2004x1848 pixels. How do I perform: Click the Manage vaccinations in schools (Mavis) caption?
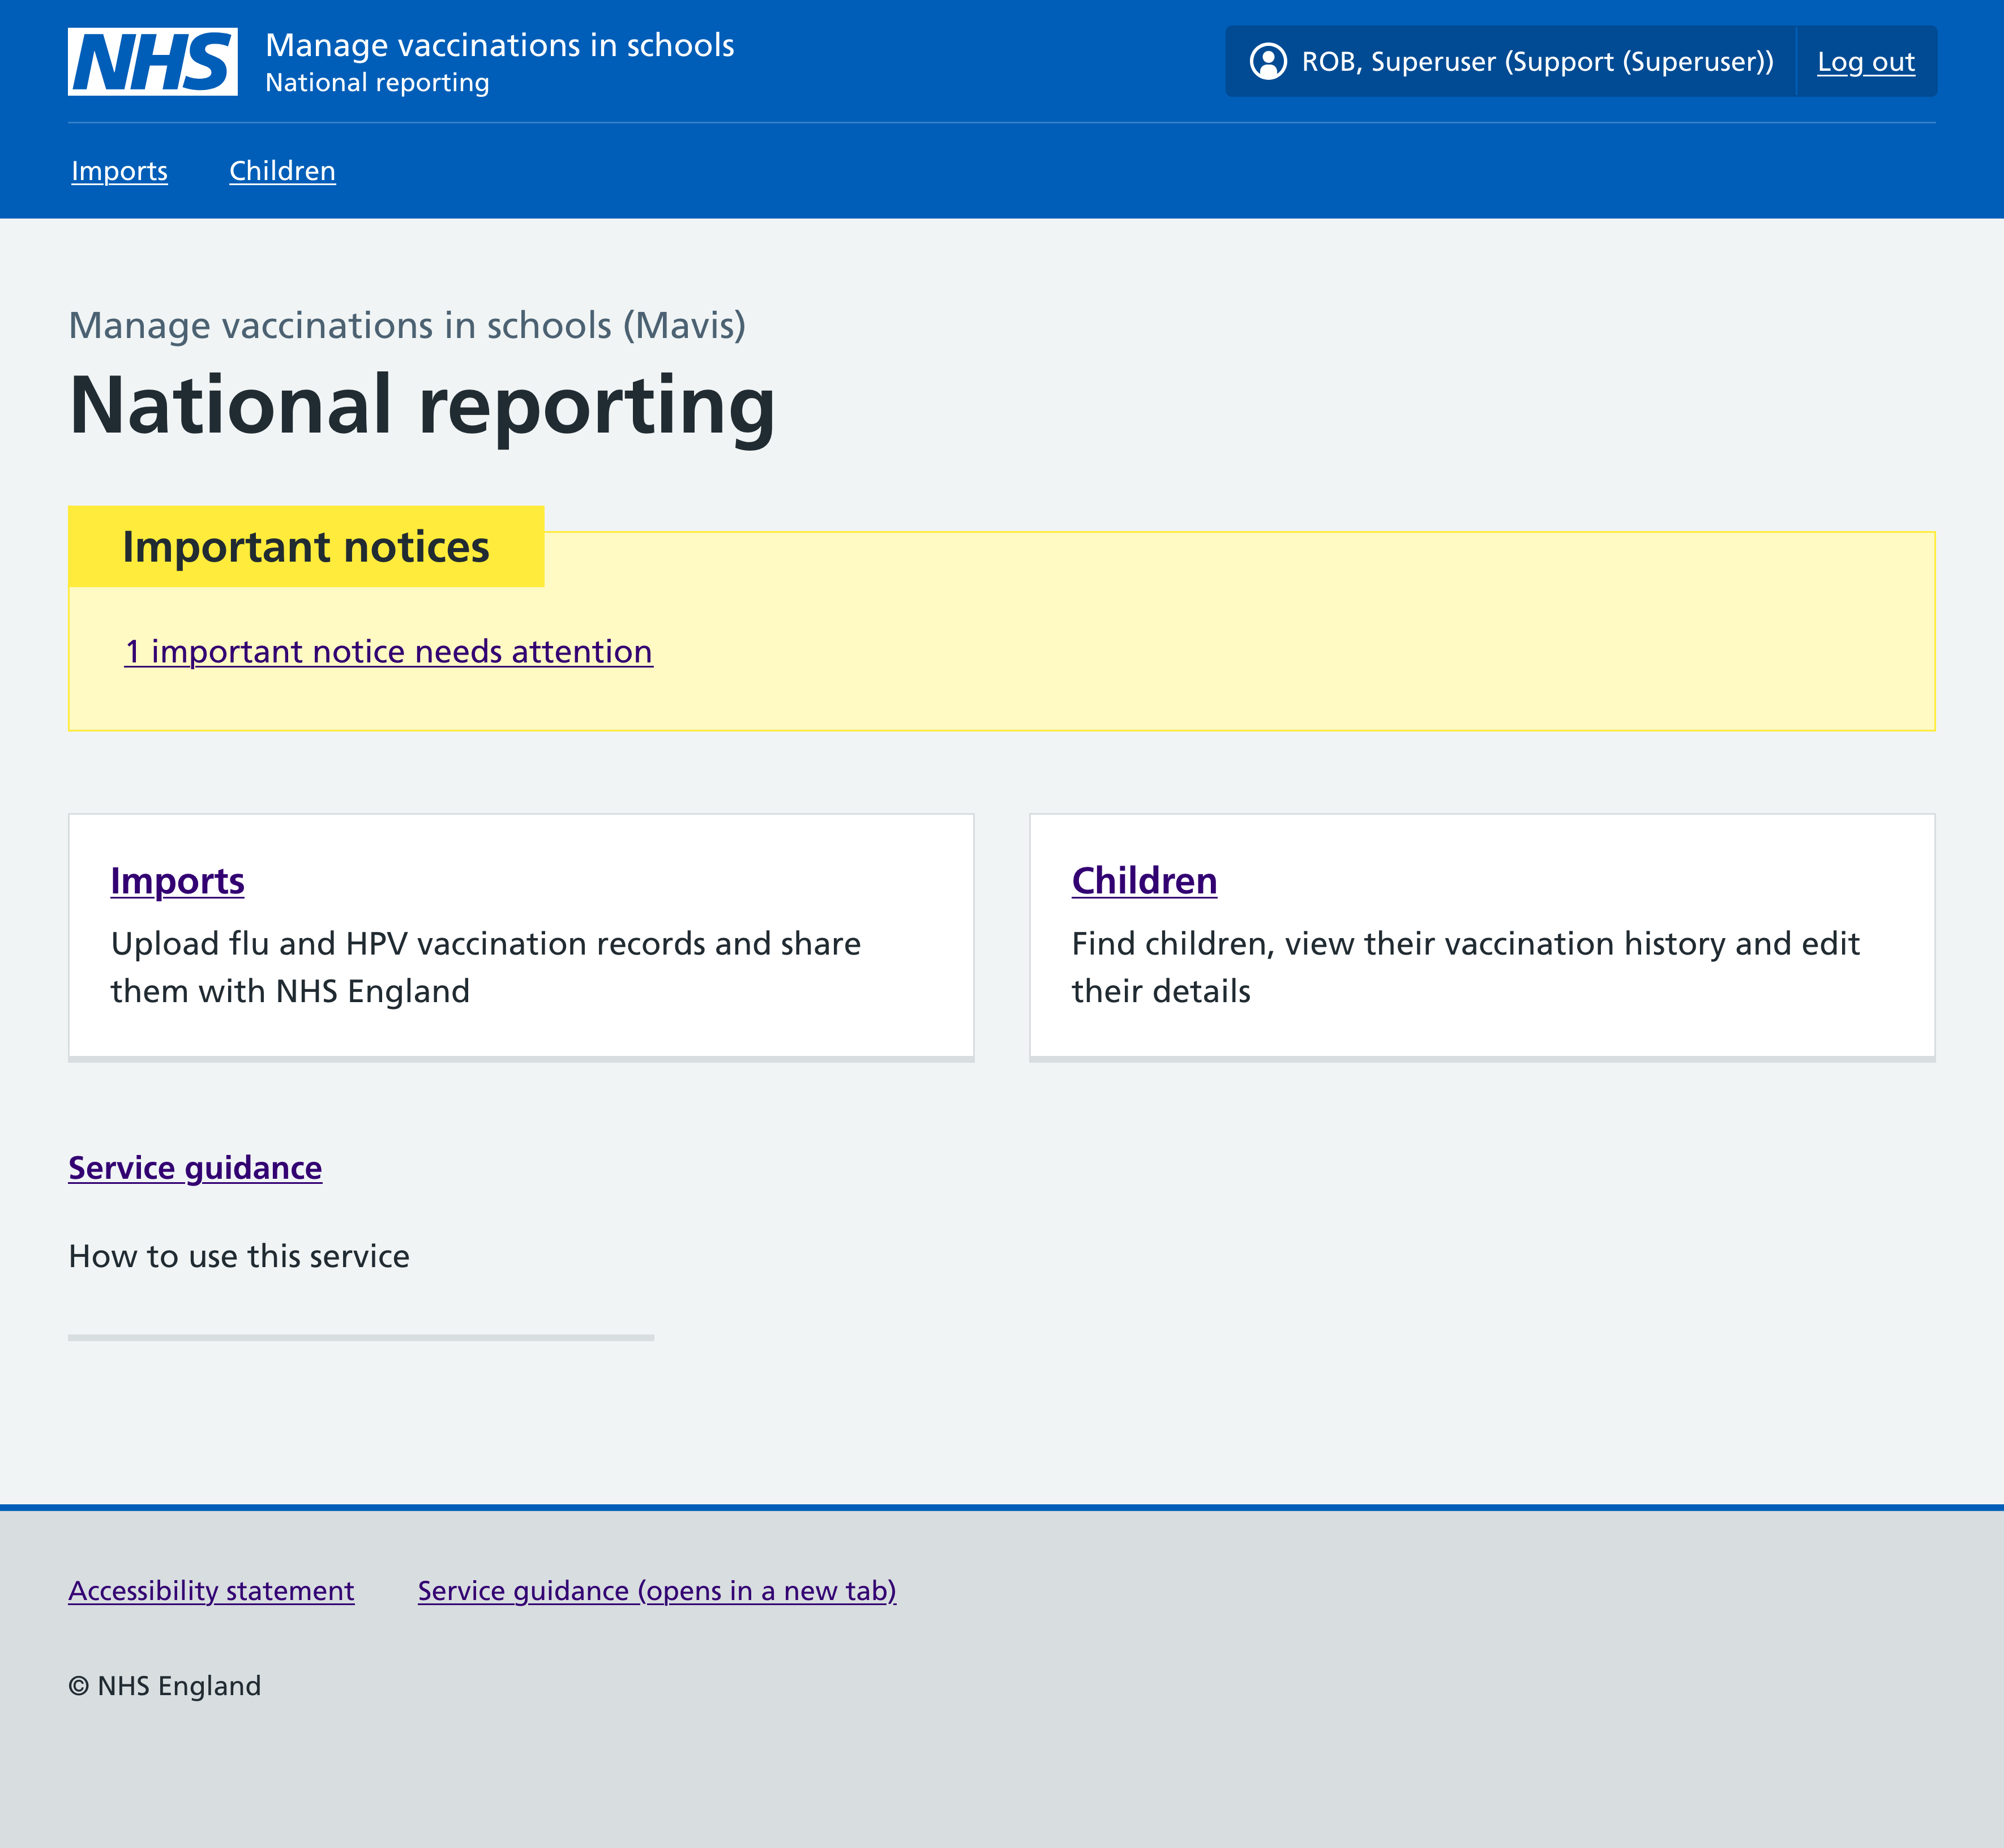[x=407, y=325]
